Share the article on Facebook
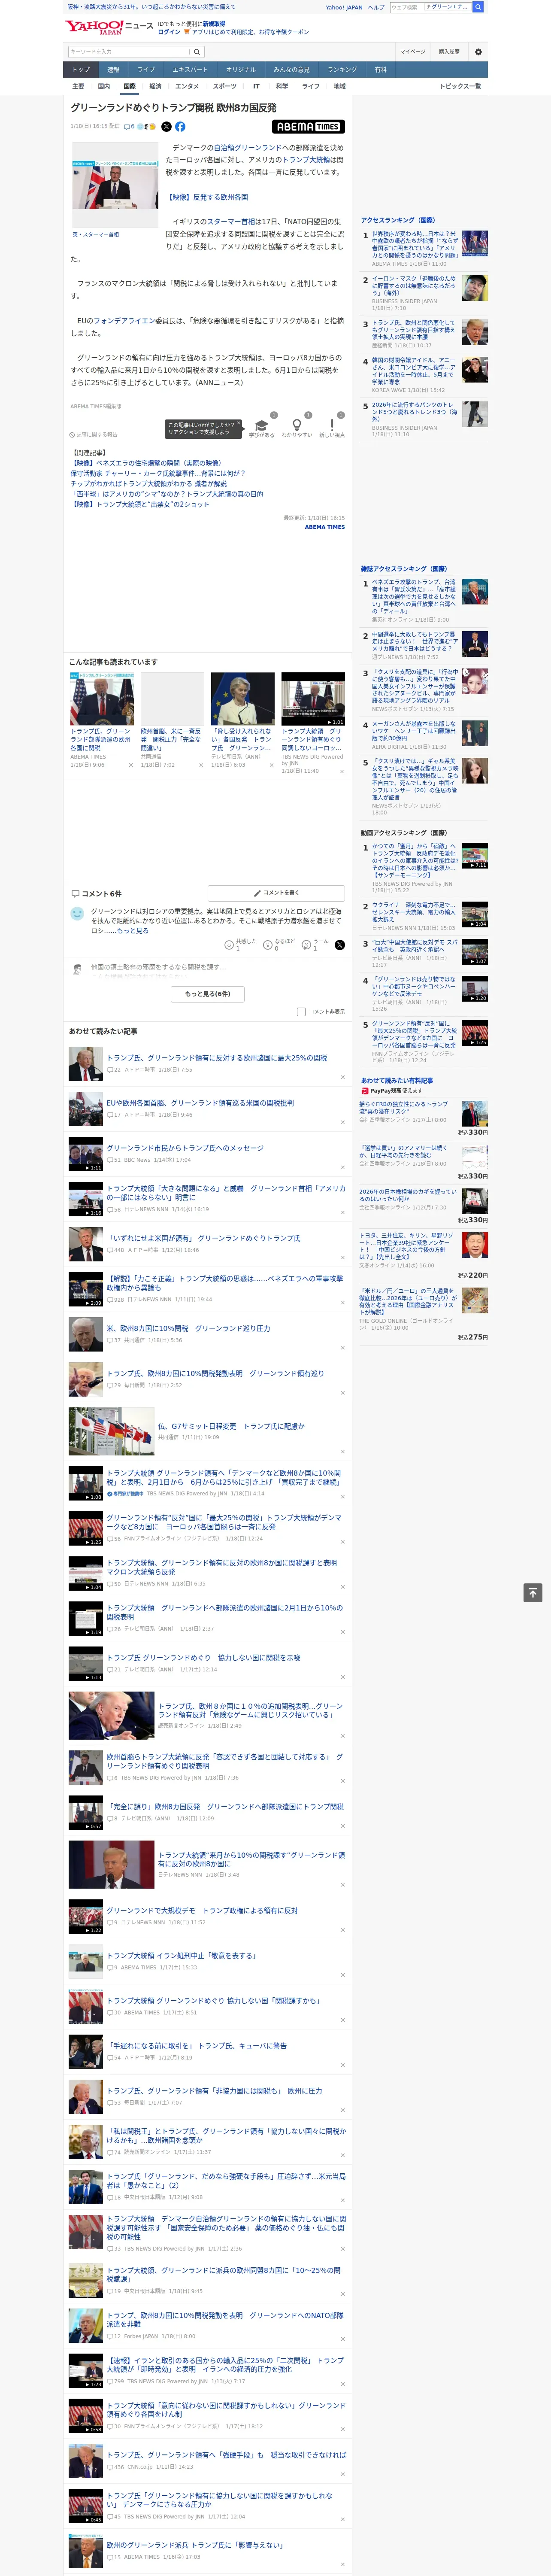 coord(180,127)
